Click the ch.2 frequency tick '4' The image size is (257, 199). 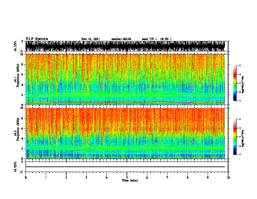click(x=22, y=139)
